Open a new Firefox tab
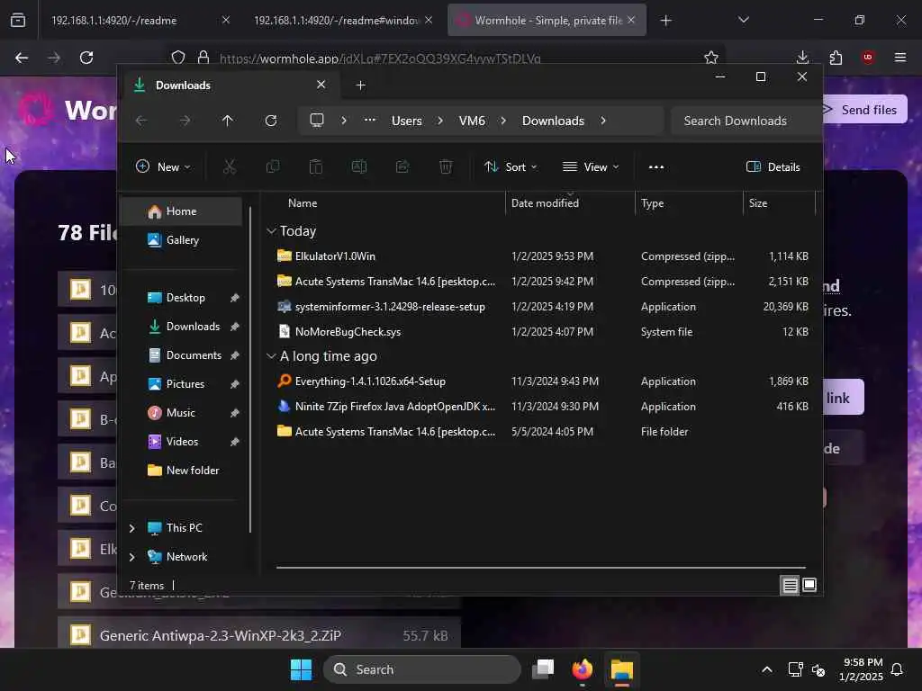Image resolution: width=922 pixels, height=691 pixels. point(665,21)
